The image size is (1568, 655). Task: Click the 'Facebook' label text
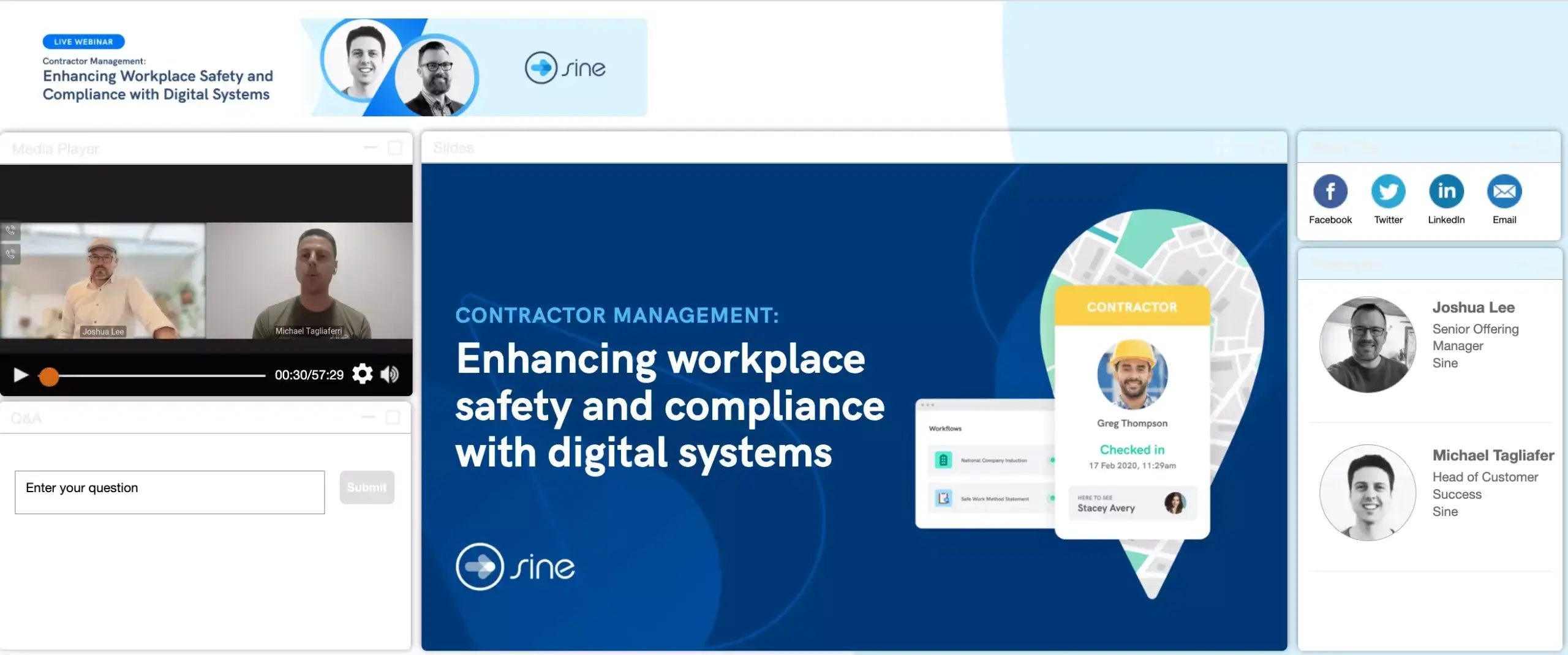pos(1330,220)
